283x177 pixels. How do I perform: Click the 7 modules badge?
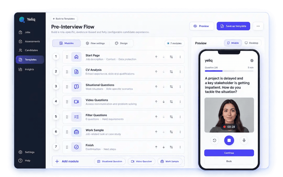pos(174,43)
